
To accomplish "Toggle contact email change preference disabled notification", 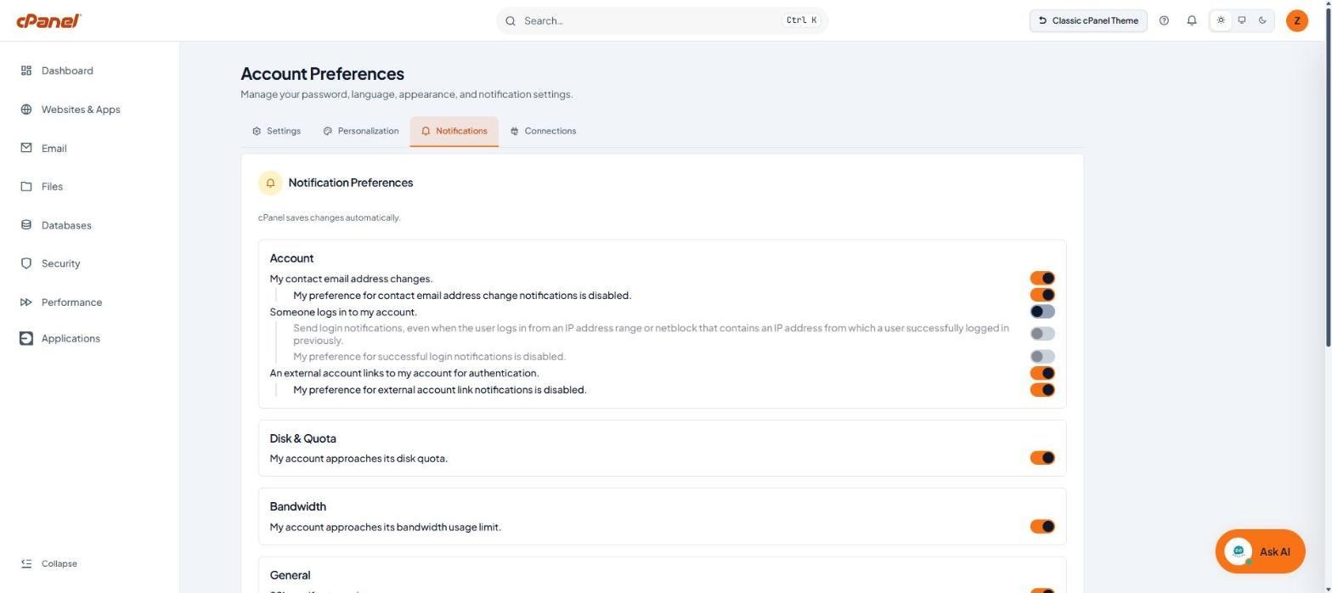I will click(x=1042, y=296).
